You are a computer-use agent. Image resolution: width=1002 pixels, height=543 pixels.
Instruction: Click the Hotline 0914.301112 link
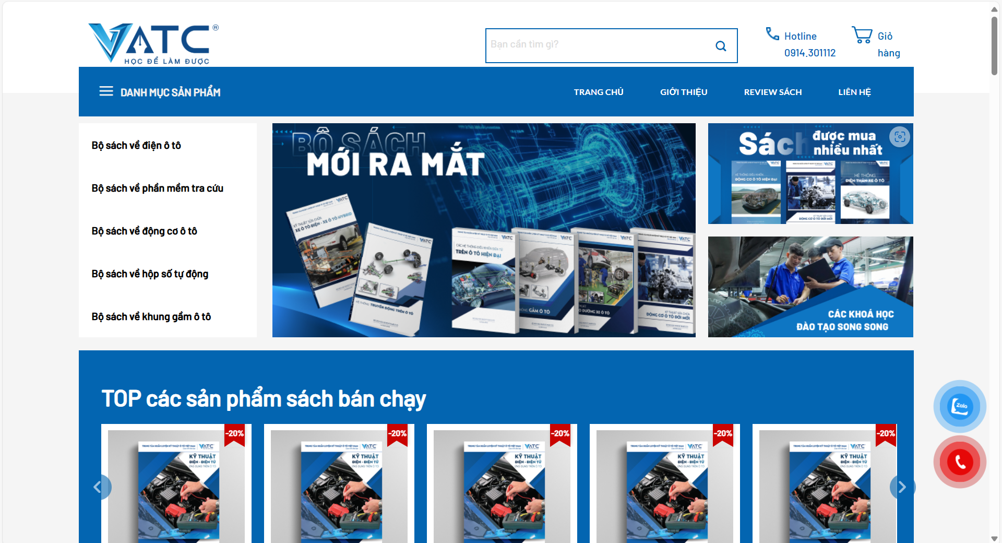[x=809, y=44]
